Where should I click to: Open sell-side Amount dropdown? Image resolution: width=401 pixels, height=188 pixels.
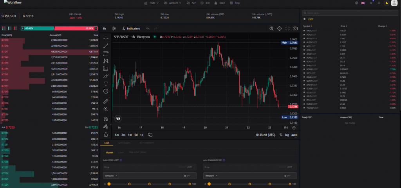(211, 176)
